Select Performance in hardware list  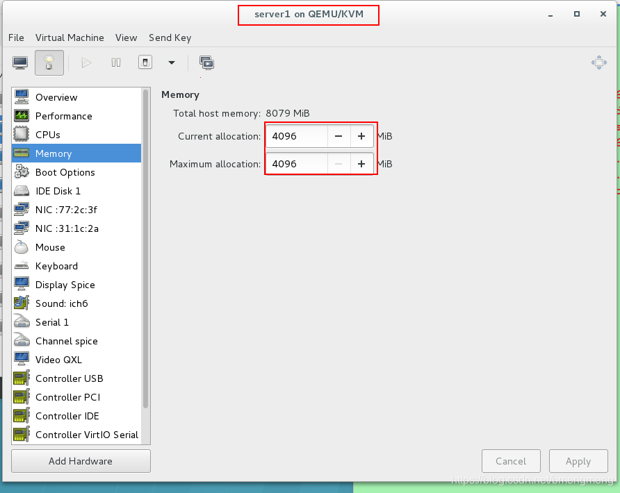[x=76, y=116]
